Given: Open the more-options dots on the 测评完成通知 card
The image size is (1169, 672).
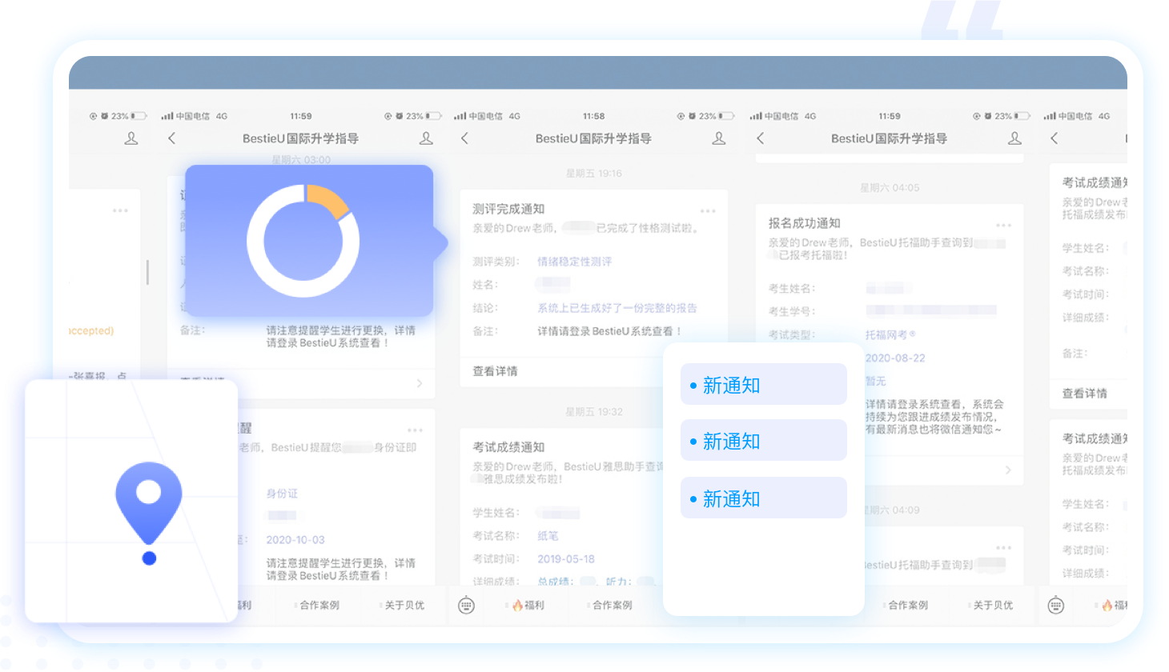Looking at the screenshot, I should [x=708, y=211].
